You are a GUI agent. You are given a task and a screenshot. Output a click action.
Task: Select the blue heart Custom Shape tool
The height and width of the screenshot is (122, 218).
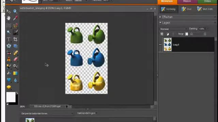click(x=9, y=80)
